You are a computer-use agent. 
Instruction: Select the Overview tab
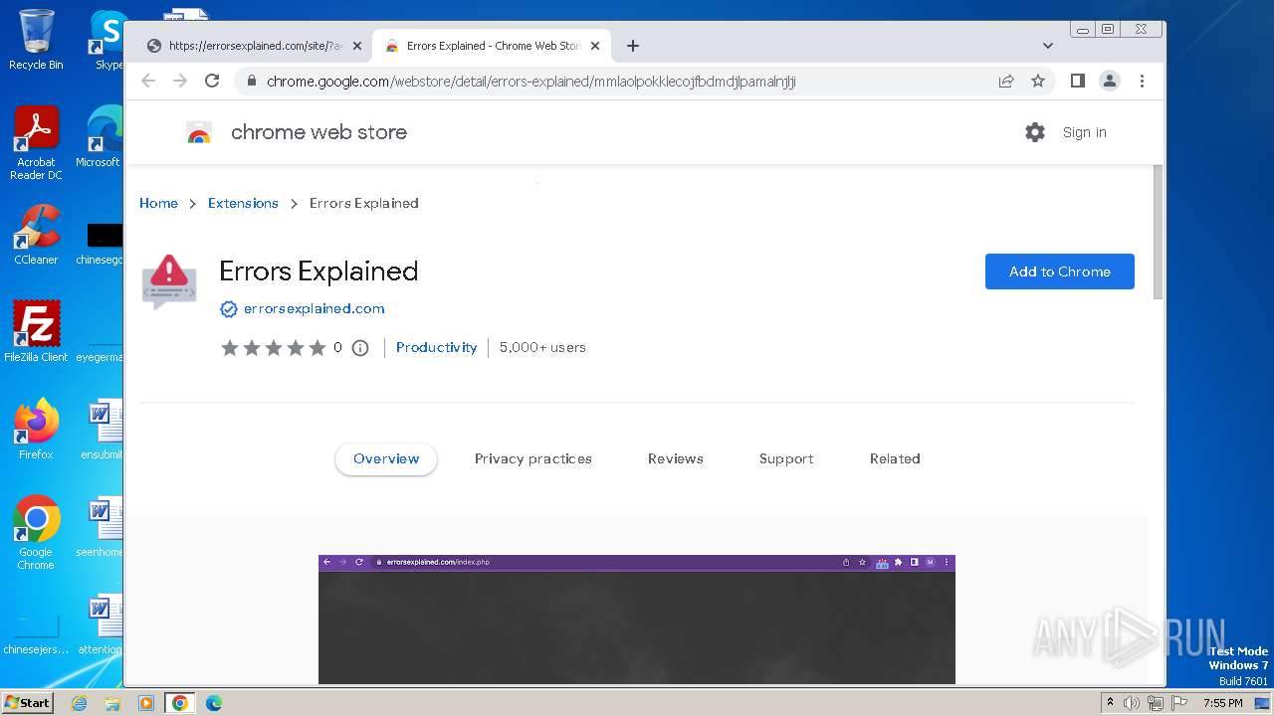[386, 458]
